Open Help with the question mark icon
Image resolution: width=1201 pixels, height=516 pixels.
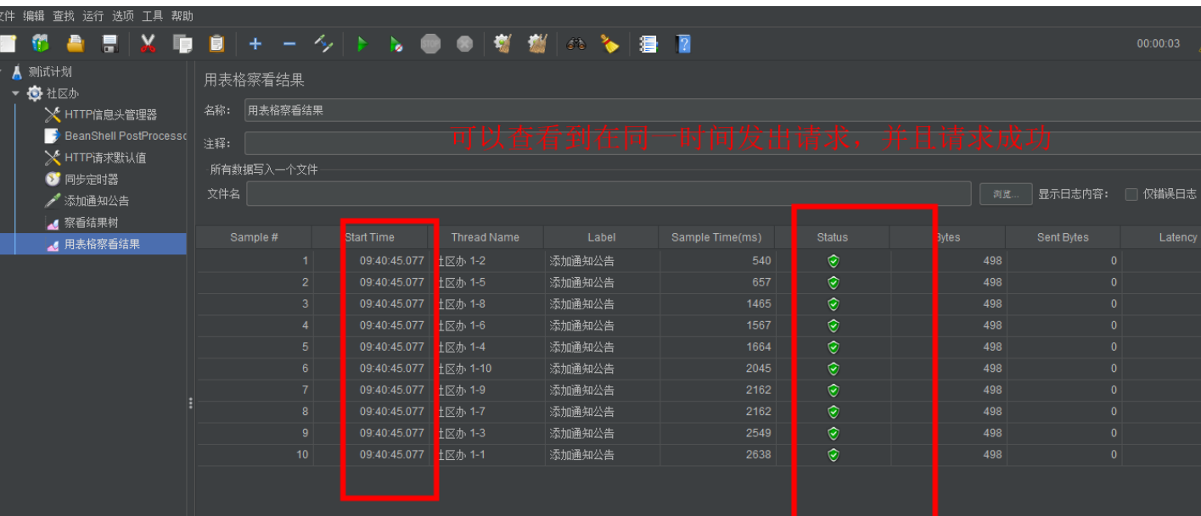click(x=683, y=43)
